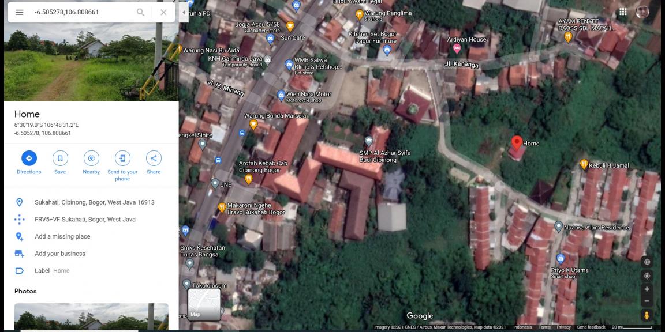
Task: Switch to tilted globe view
Action: [647, 261]
